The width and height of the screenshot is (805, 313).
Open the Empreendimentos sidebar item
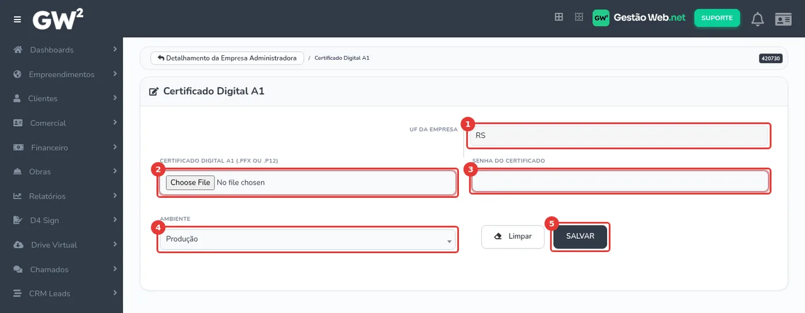coord(62,74)
